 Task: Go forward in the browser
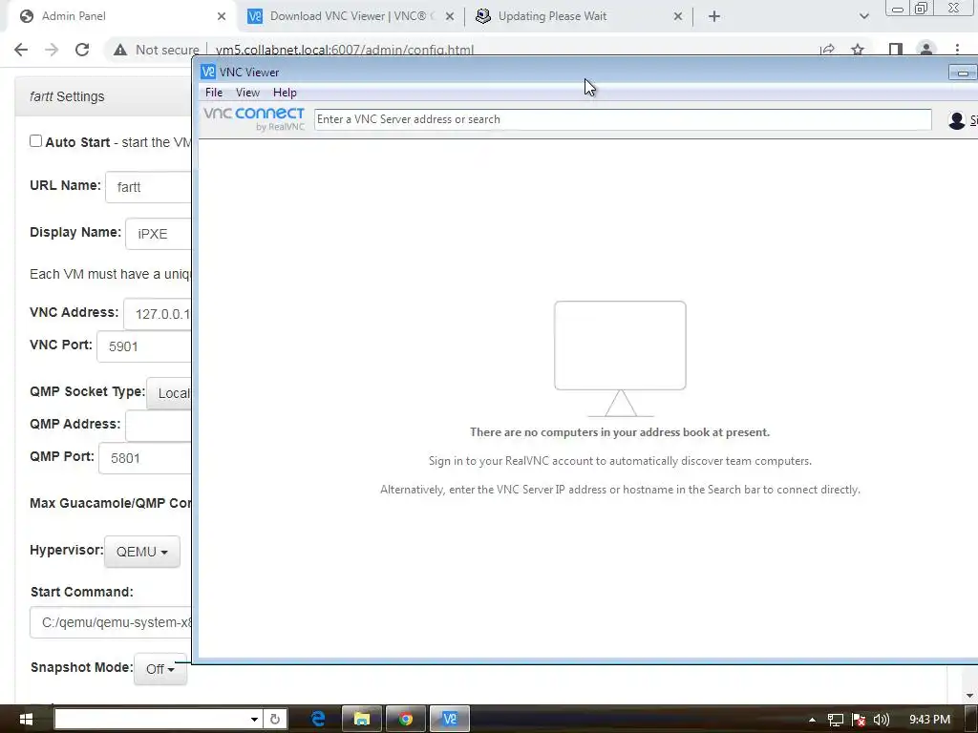click(x=52, y=50)
